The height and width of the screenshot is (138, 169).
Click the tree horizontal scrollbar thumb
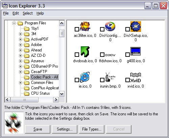click(24, 100)
